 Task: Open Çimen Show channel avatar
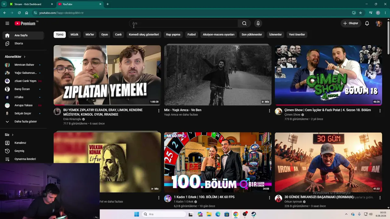[x=278, y=111]
